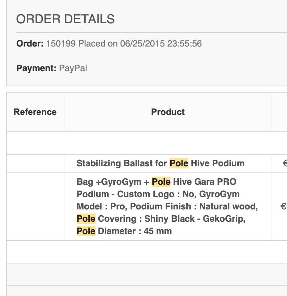Click empty Reference cell beside Stabilizing Ballast

click(x=35, y=163)
